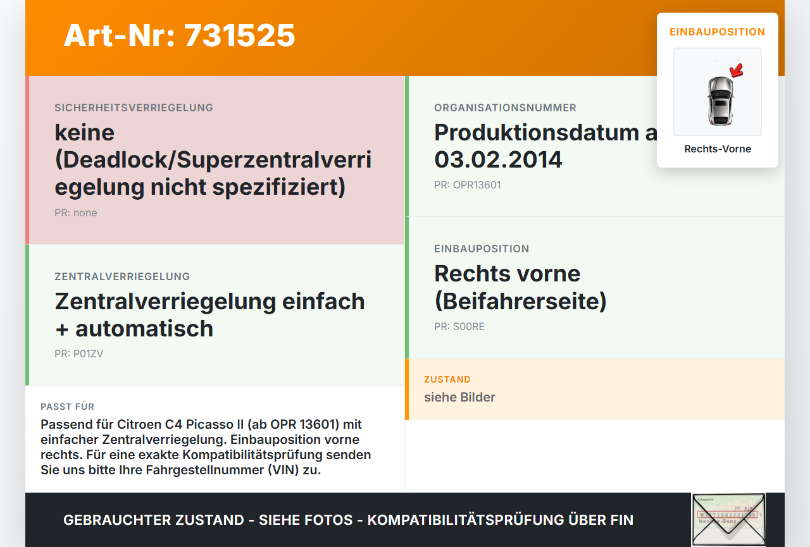
Task: Click the 'Rechts-Vorne' caption under car image
Action: (718, 149)
